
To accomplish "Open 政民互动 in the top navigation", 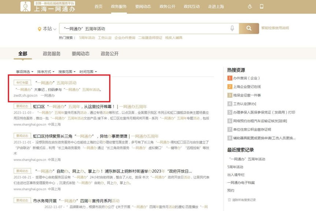I will coord(192,7).
